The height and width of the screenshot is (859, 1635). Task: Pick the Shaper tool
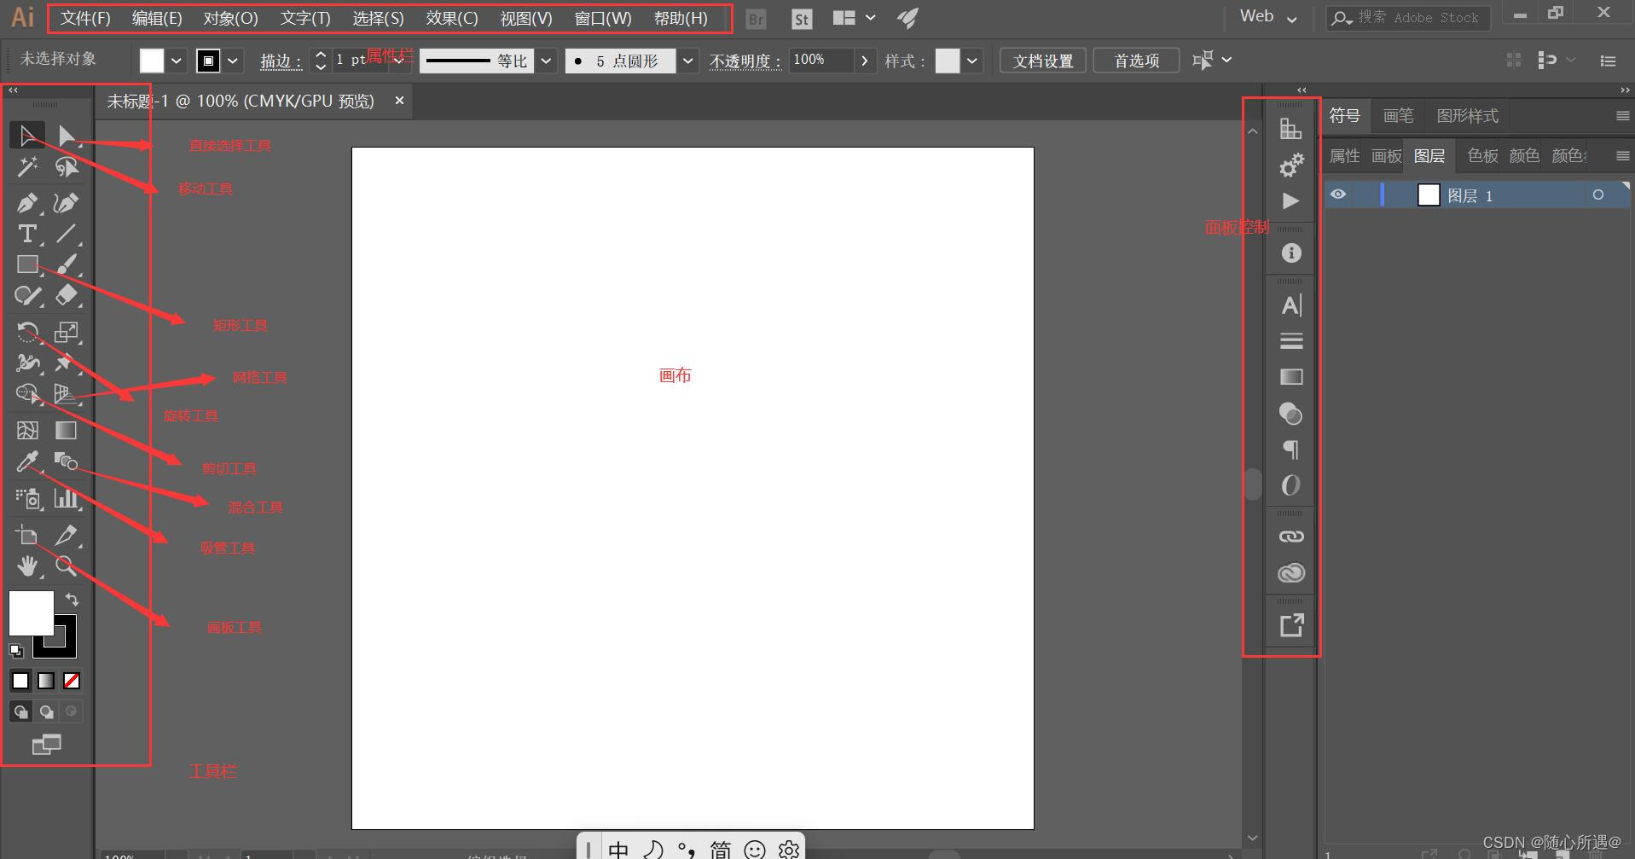point(27,296)
